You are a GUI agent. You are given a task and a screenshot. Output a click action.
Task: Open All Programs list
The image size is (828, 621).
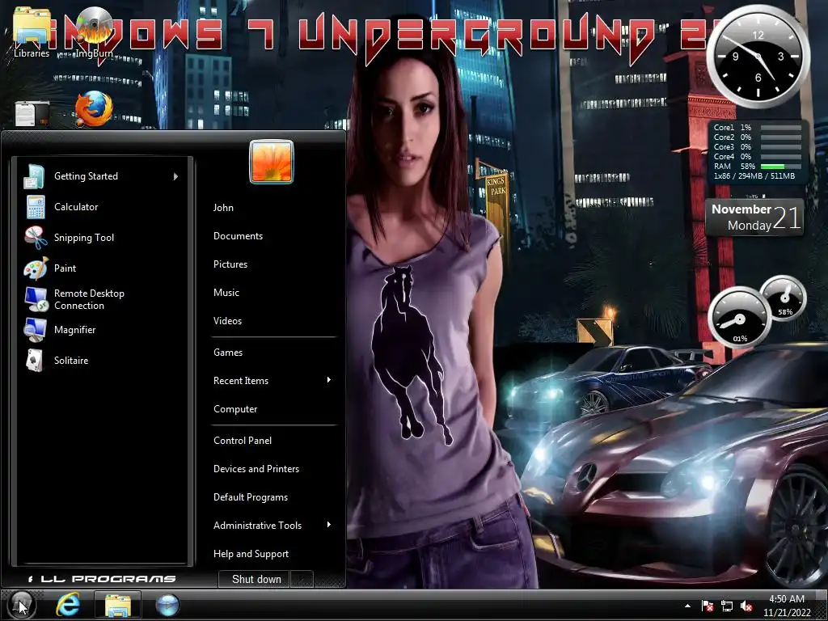(101, 579)
